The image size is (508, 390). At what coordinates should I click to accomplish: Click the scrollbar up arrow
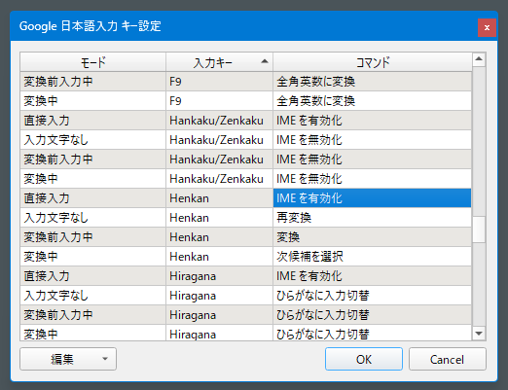point(479,59)
